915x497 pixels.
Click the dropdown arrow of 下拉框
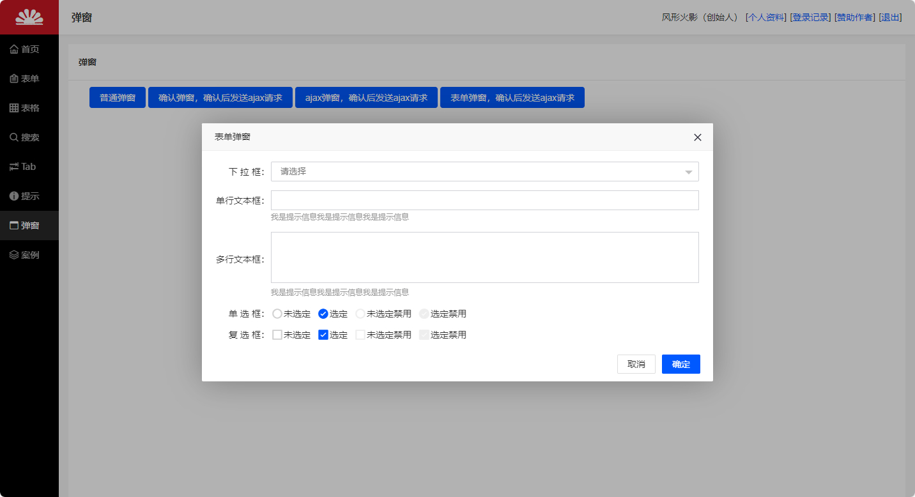click(689, 172)
